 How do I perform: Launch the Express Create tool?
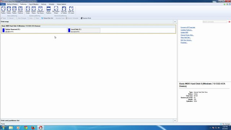[x=28, y=10]
